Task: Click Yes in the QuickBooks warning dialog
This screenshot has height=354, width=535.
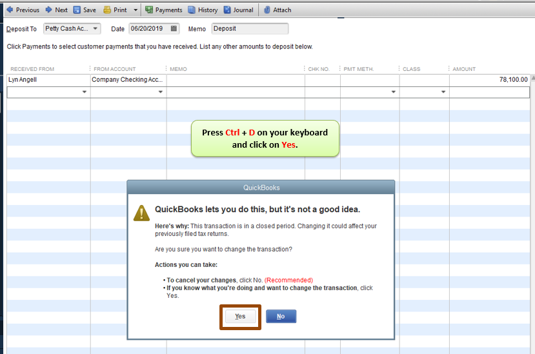Action: coord(240,317)
